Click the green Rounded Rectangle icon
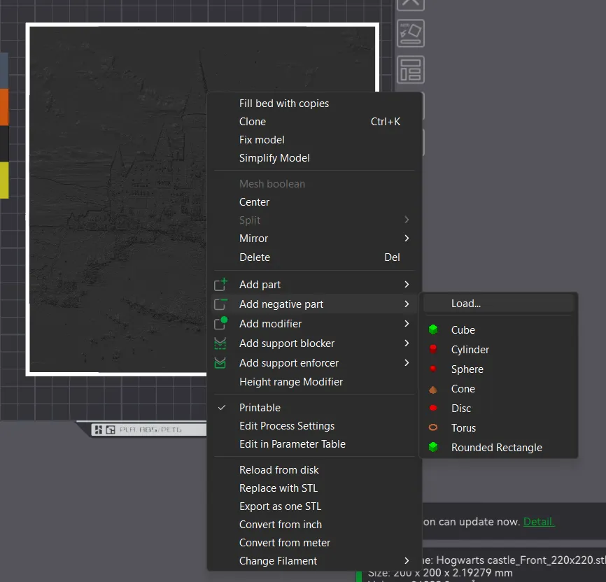Viewport: 606px width, 582px height. pyautogui.click(x=433, y=447)
